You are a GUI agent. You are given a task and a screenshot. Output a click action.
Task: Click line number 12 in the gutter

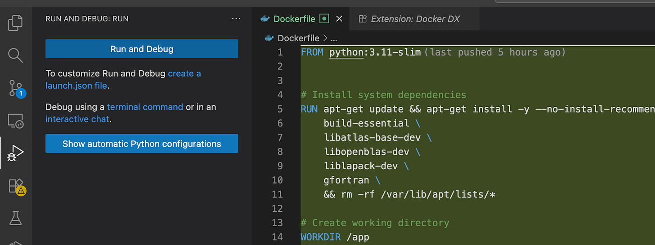277,209
